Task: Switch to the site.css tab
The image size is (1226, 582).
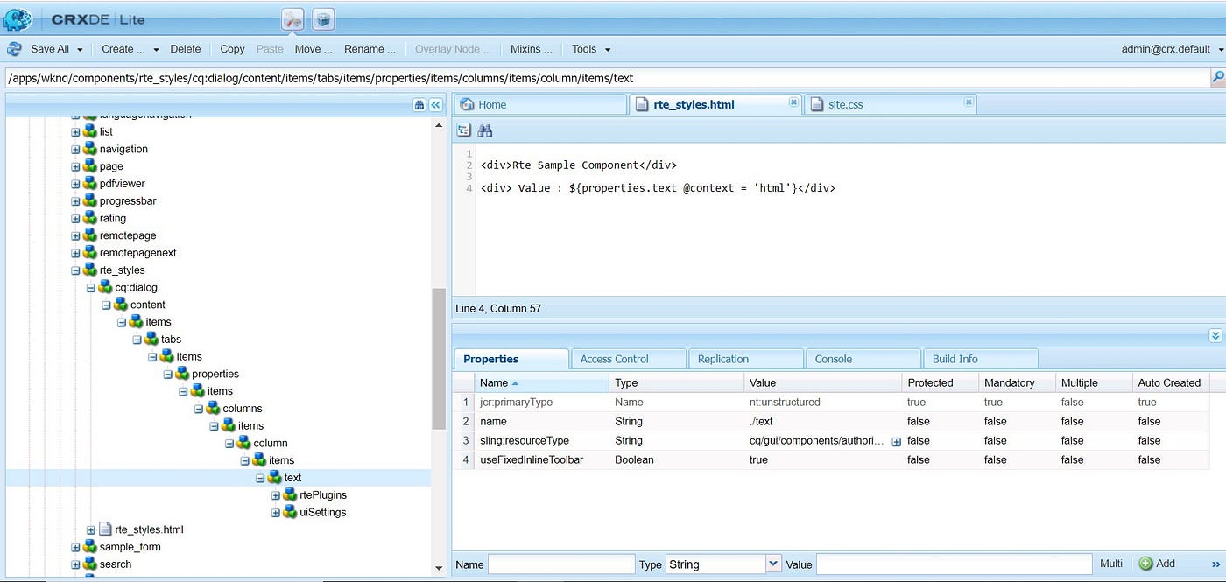Action: pos(890,104)
